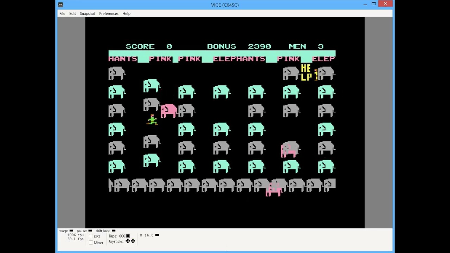Click the pink outlined elephant in bottom row
The height and width of the screenshot is (253, 450).
[x=274, y=189]
